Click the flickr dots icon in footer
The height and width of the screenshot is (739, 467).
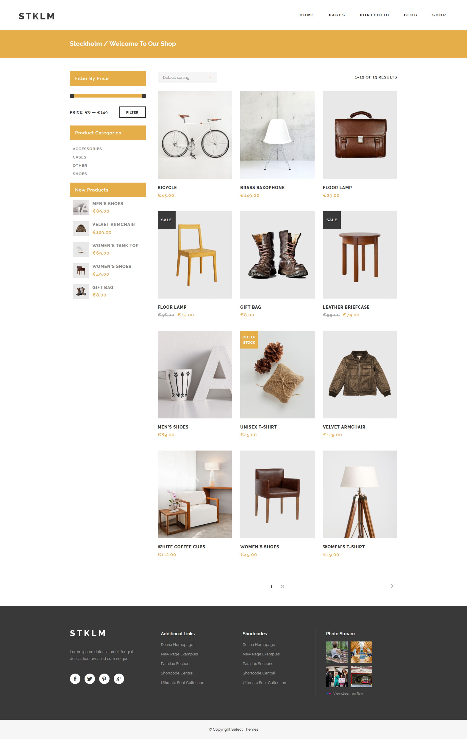tap(329, 694)
